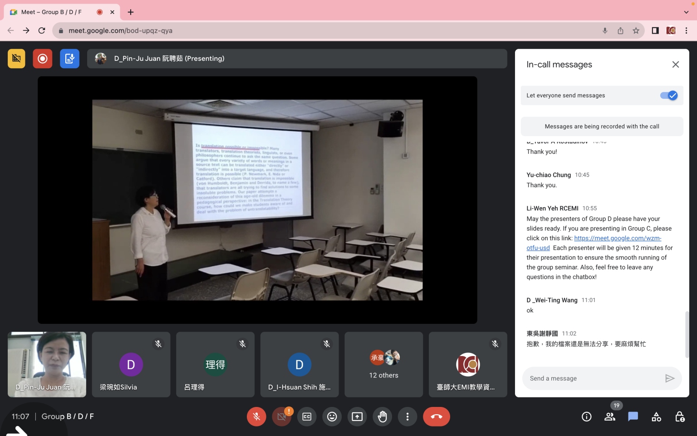Toggle the chat panel icon
The height and width of the screenshot is (436, 697).
pos(633,416)
